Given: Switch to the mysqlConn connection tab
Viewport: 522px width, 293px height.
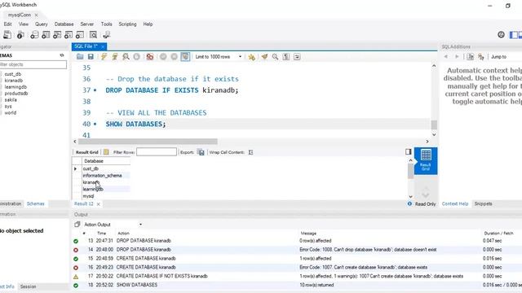Looking at the screenshot, I should click(20, 15).
